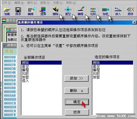
Task: Click the 顺序 sequence toolbar icon
Action: (130, 11)
